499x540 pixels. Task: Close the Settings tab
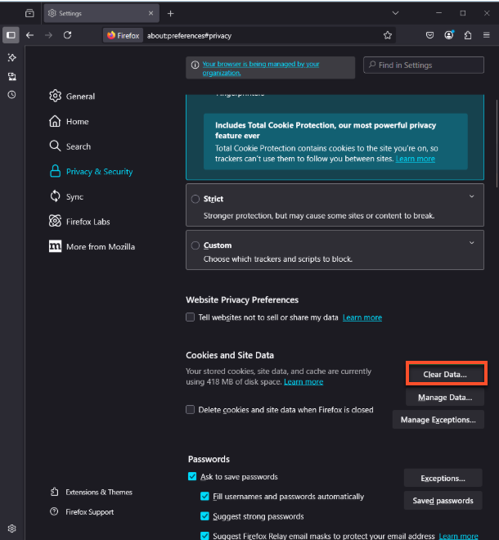pyautogui.click(x=151, y=13)
